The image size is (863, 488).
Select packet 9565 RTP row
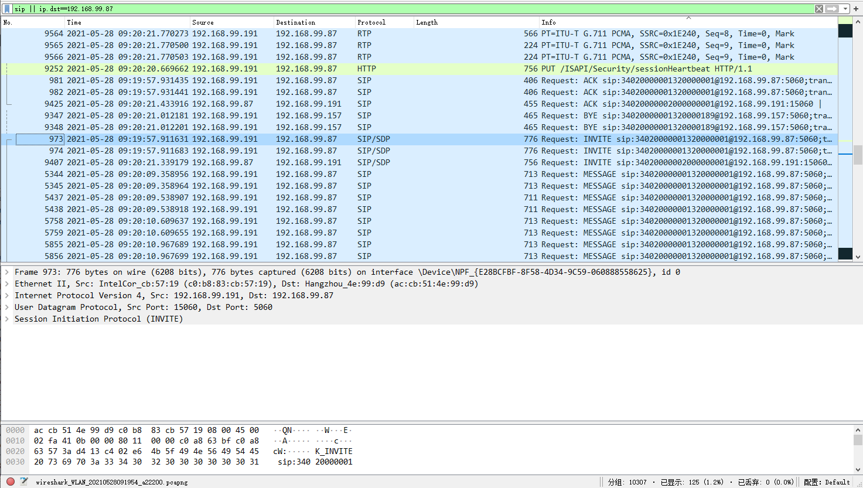click(419, 45)
